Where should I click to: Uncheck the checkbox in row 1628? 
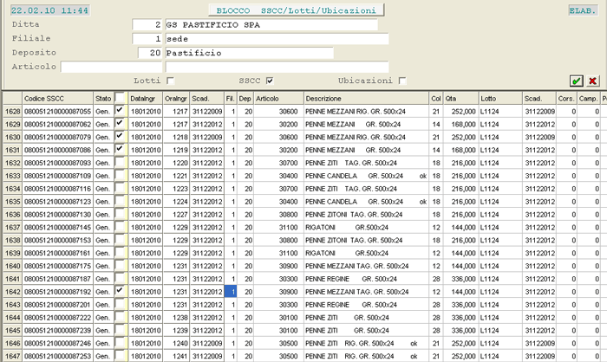(121, 111)
